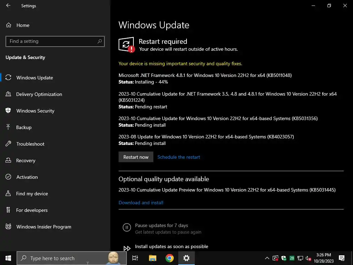This screenshot has width=353, height=265.
Task: Click the Home house icon
Action: pyautogui.click(x=9, y=25)
